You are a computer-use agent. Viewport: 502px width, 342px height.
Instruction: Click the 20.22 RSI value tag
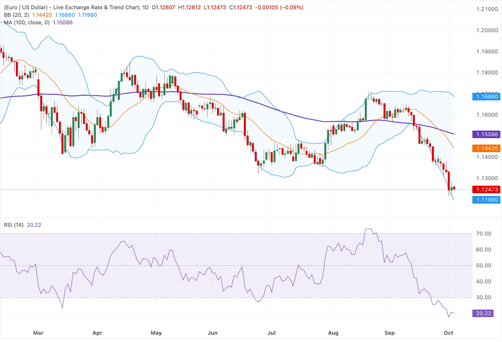coord(483,313)
